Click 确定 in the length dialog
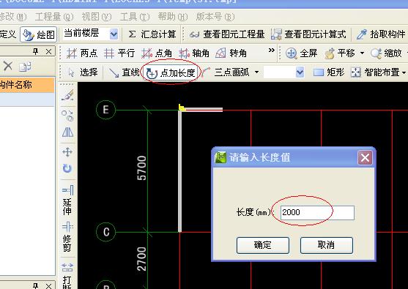Viewport: 408px width, 289px height. click(x=263, y=245)
